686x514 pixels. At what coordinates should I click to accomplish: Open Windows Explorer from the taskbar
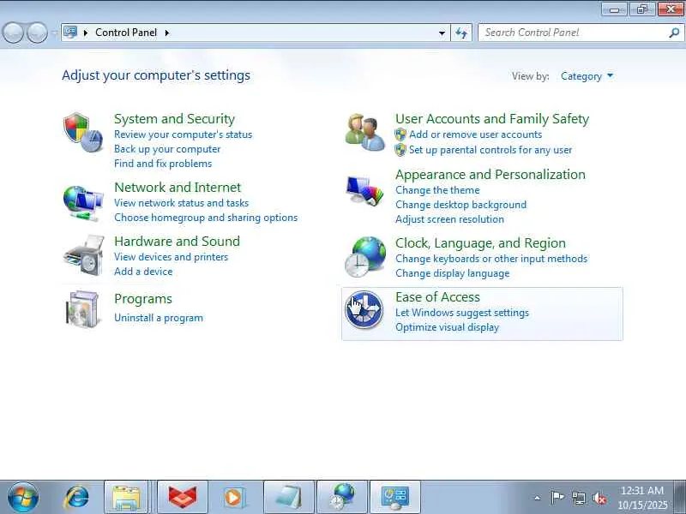click(x=126, y=498)
